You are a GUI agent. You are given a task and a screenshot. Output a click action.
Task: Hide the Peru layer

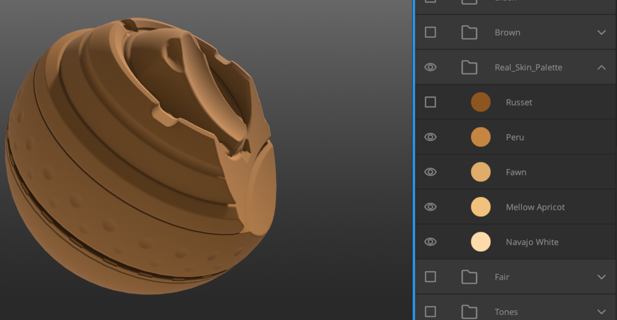pos(430,137)
